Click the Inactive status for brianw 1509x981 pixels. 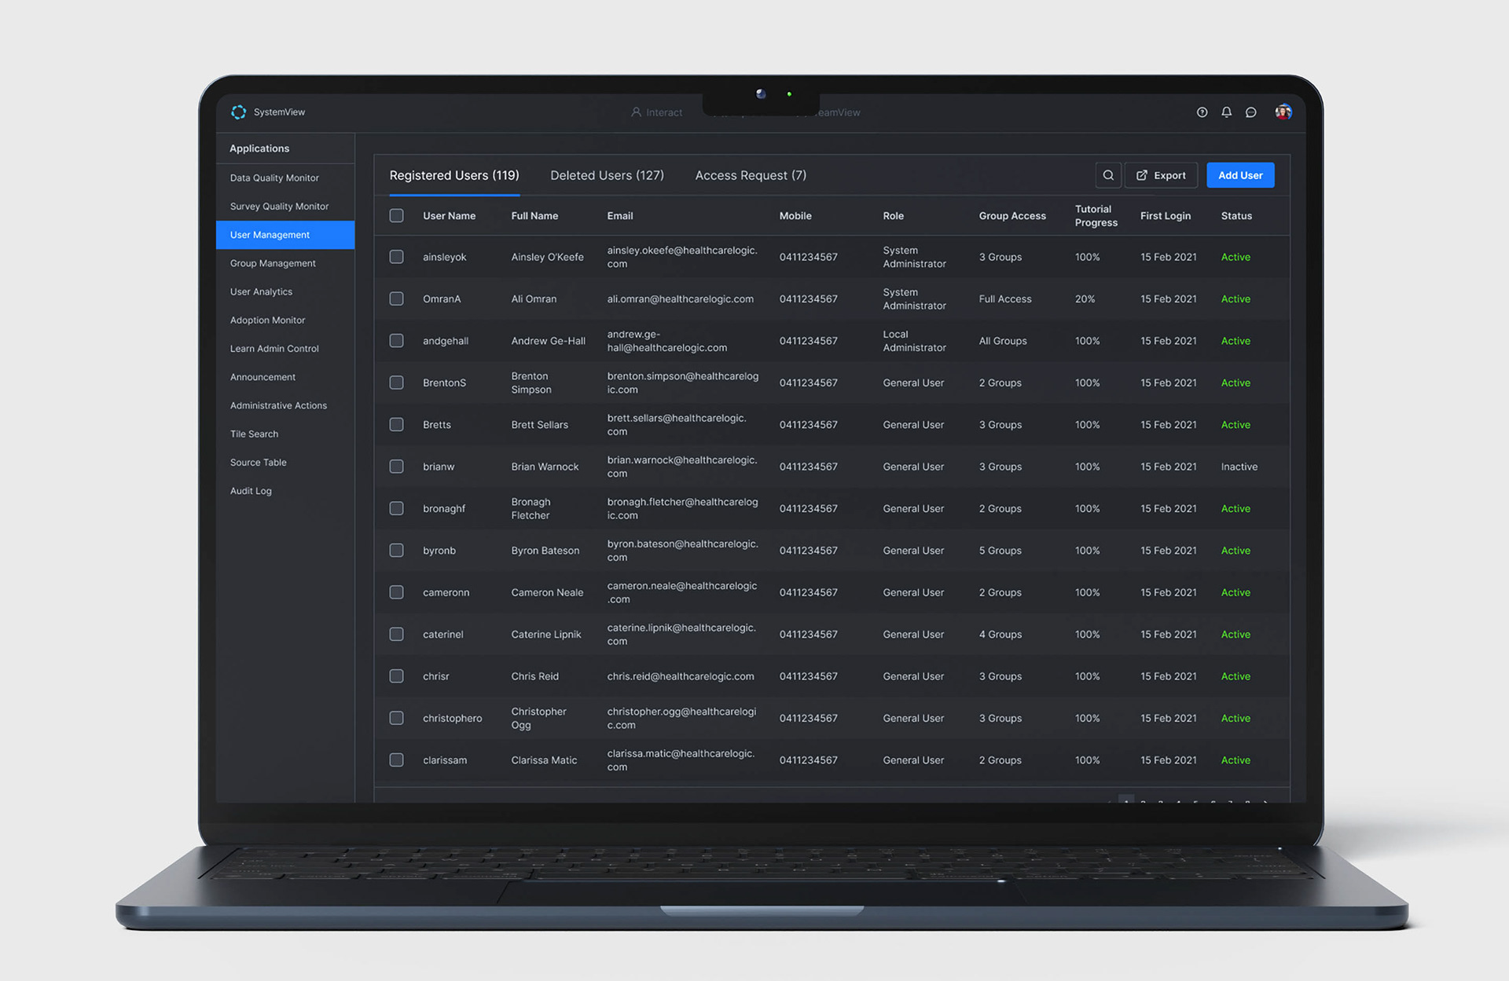1239,467
